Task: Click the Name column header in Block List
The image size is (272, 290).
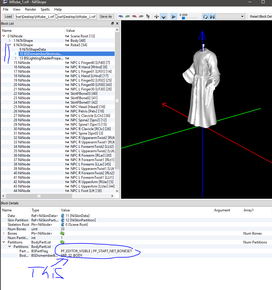Action: tap(33, 31)
